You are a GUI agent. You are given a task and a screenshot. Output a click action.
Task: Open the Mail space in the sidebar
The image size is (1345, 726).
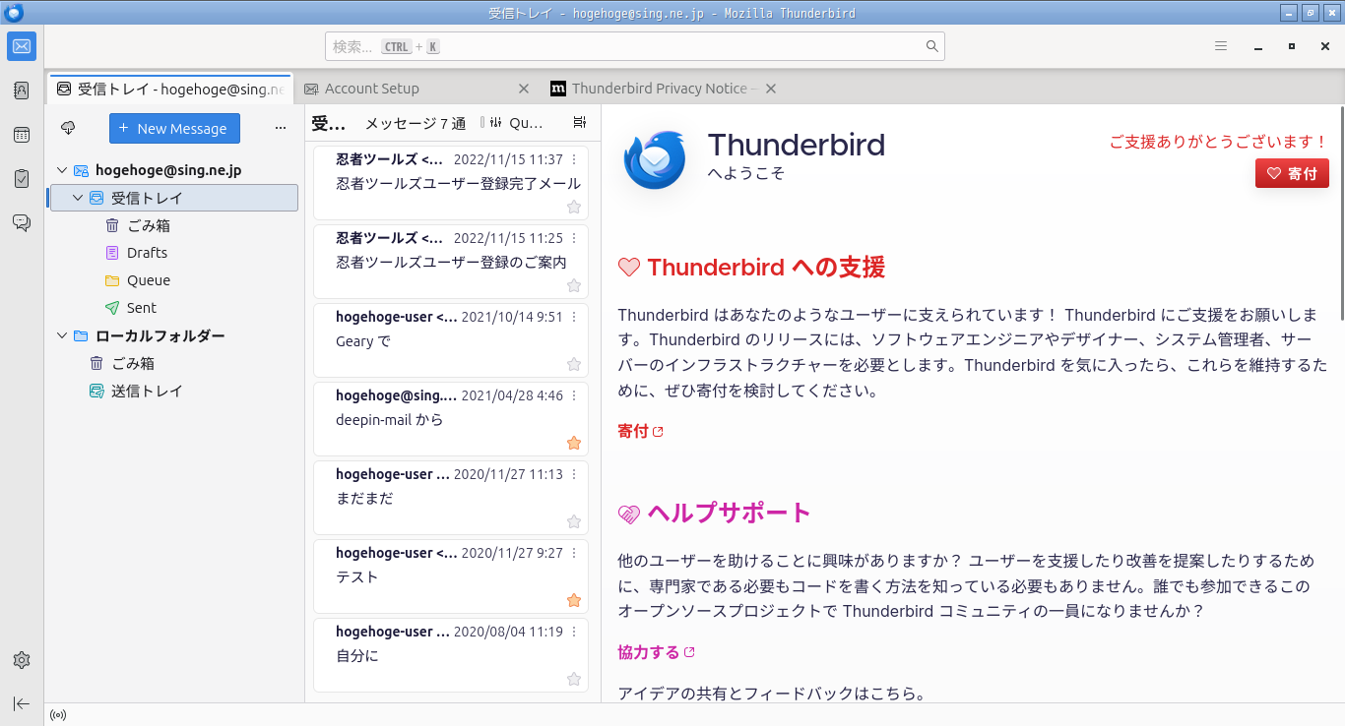pos(22,46)
